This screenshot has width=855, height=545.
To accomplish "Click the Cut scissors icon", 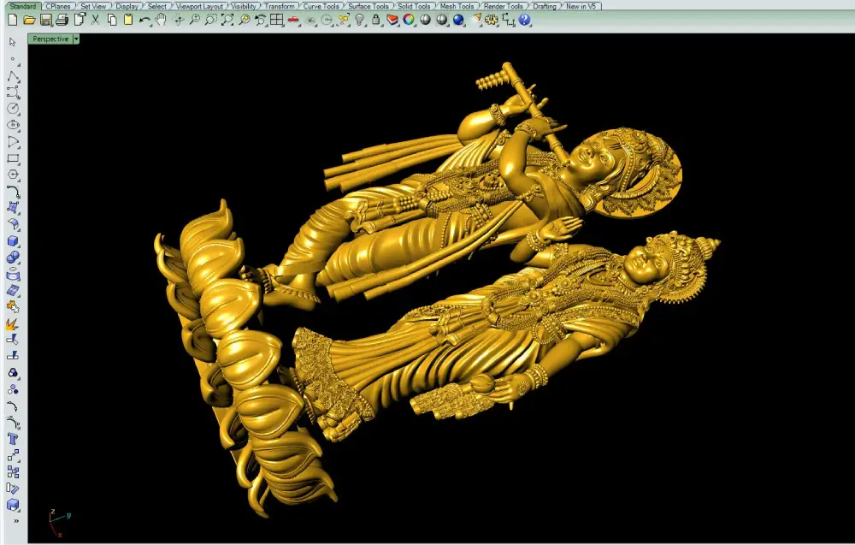I will tap(96, 21).
